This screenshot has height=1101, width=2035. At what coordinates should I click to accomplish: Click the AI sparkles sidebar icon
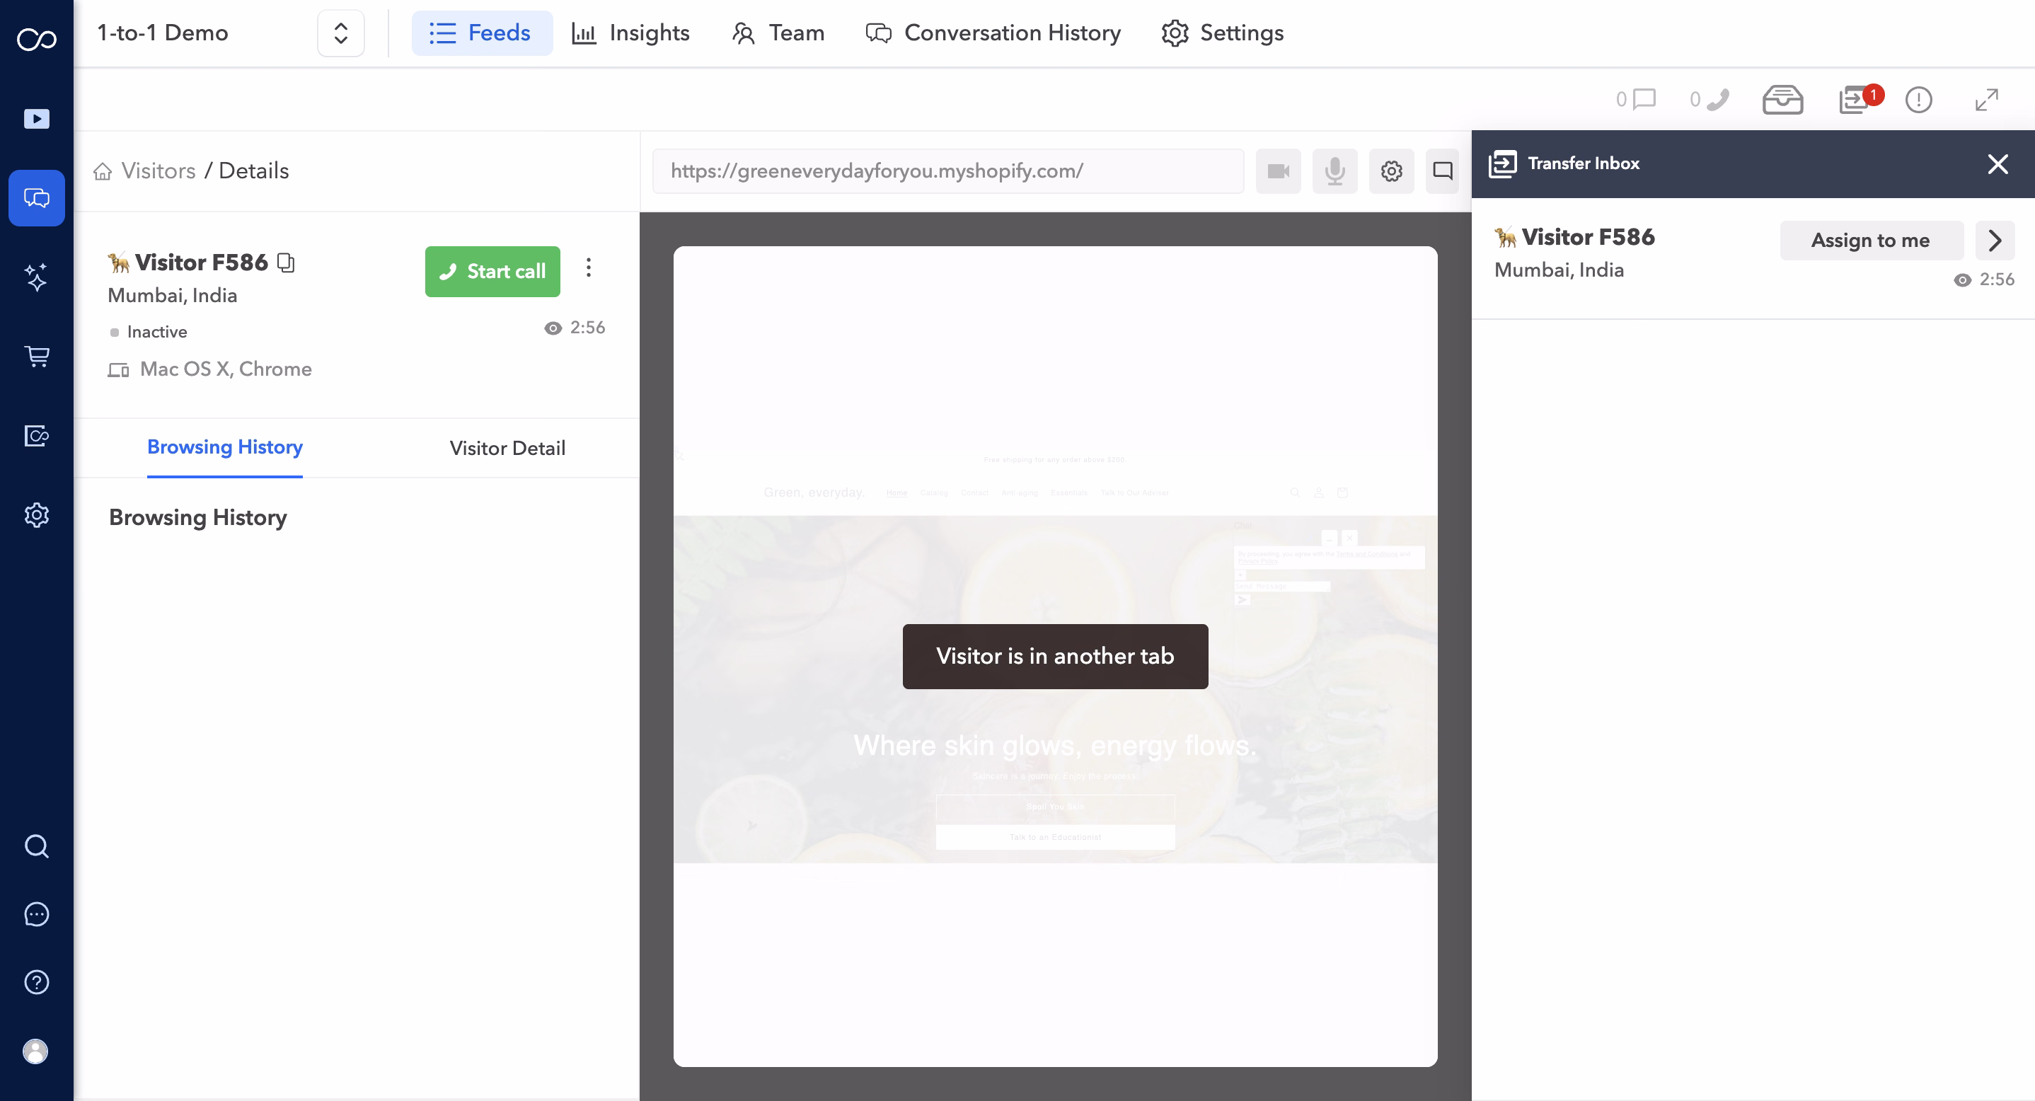36,277
